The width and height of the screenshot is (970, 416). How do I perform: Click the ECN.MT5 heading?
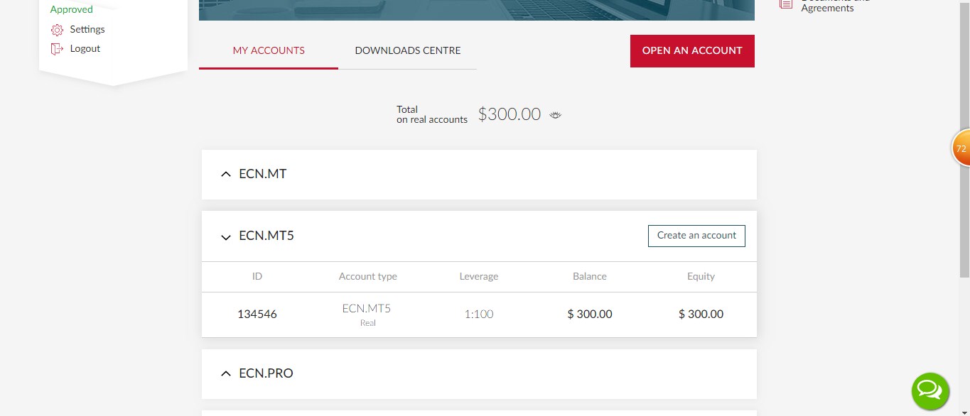[266, 236]
